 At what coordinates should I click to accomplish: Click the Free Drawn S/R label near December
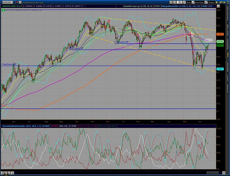pos(121,42)
